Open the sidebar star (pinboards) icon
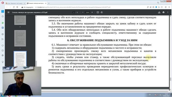172x97 pixels. tap(3, 16)
